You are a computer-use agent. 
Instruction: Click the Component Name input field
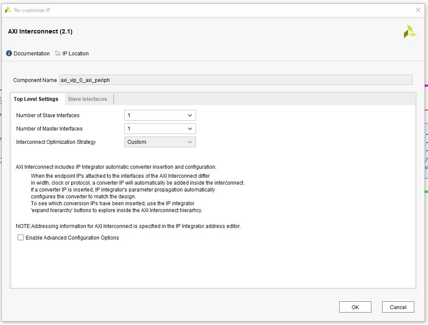(236, 80)
